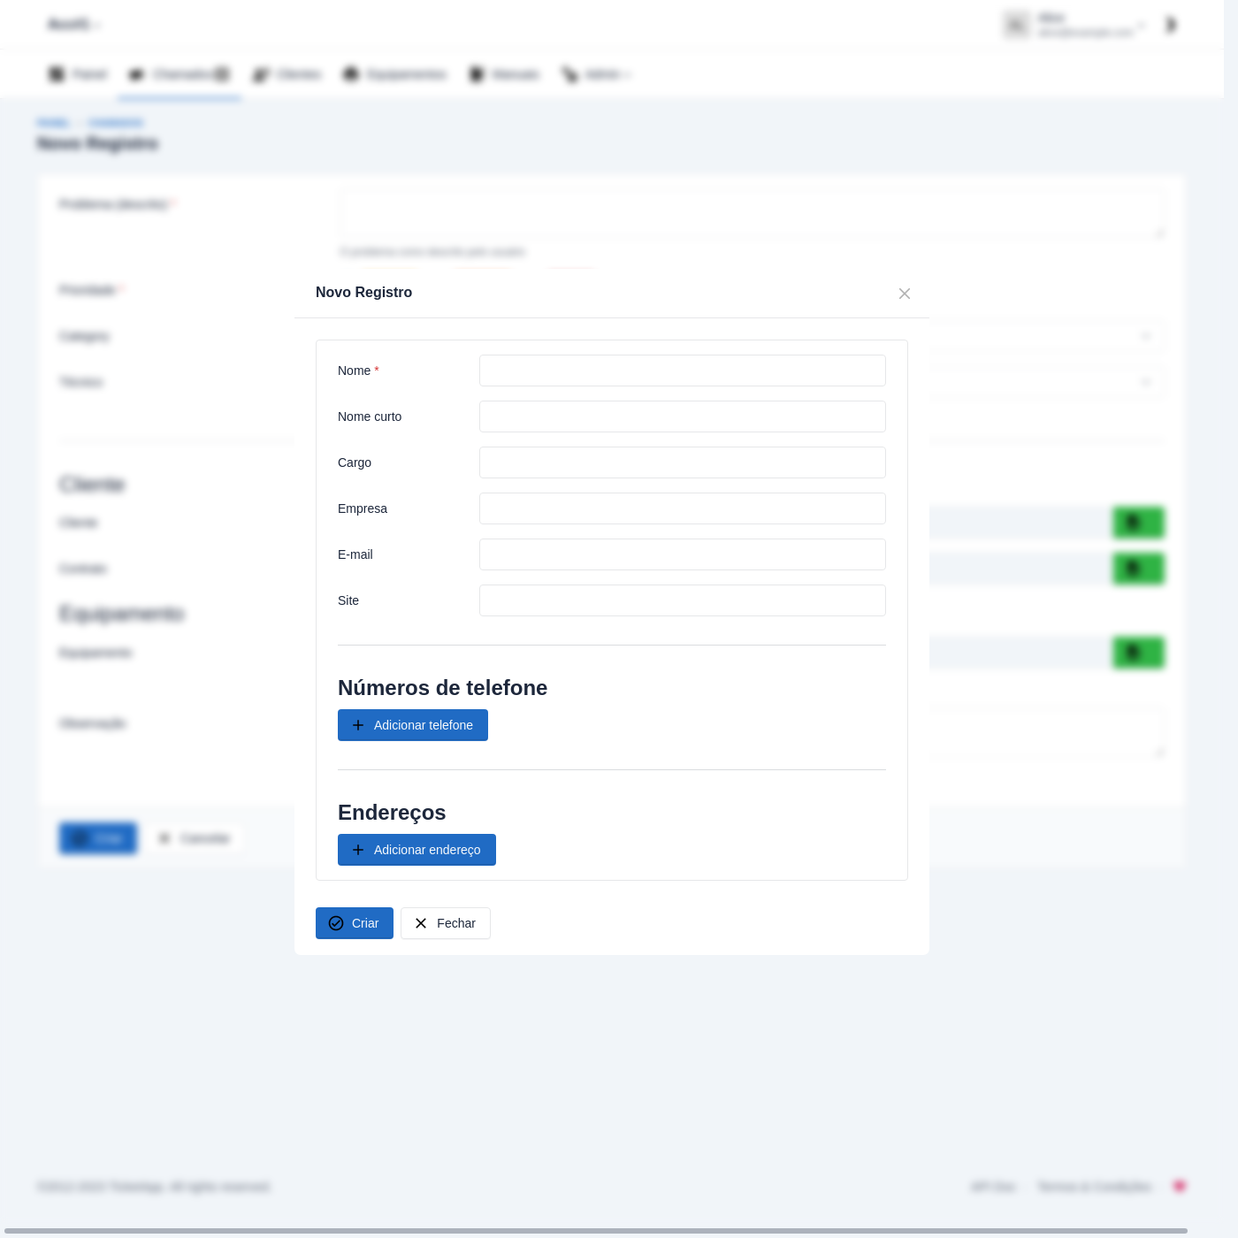This screenshot has height=1238, width=1238.
Task: Open the Painel tab in the navigation bar
Action: [78, 74]
